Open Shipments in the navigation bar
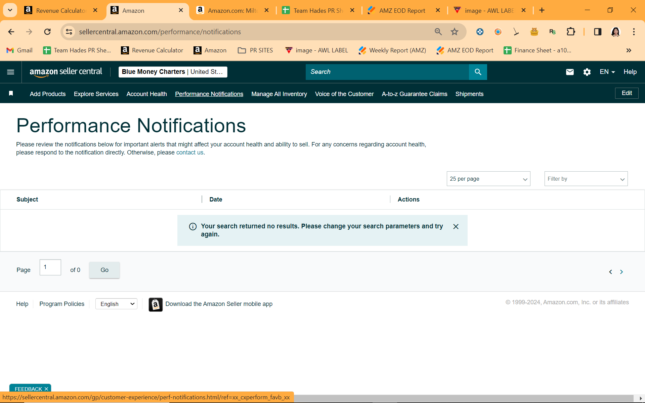Screen dimensions: 645x403 pos(469,94)
